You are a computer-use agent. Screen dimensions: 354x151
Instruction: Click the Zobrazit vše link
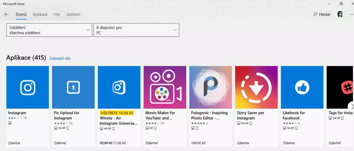coord(60,58)
